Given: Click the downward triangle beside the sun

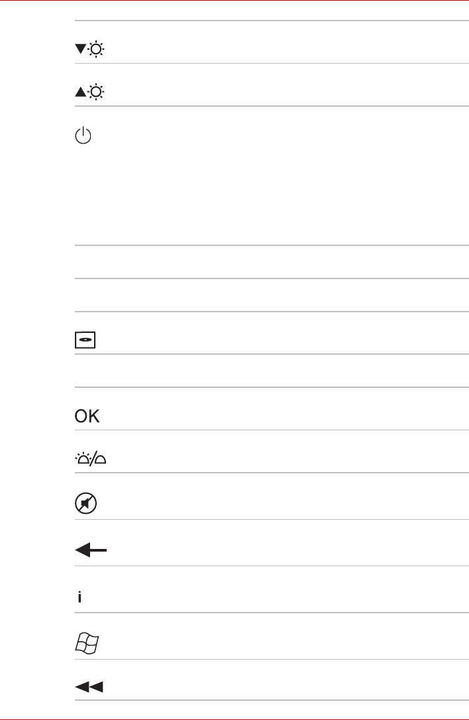Looking at the screenshot, I should pos(80,48).
